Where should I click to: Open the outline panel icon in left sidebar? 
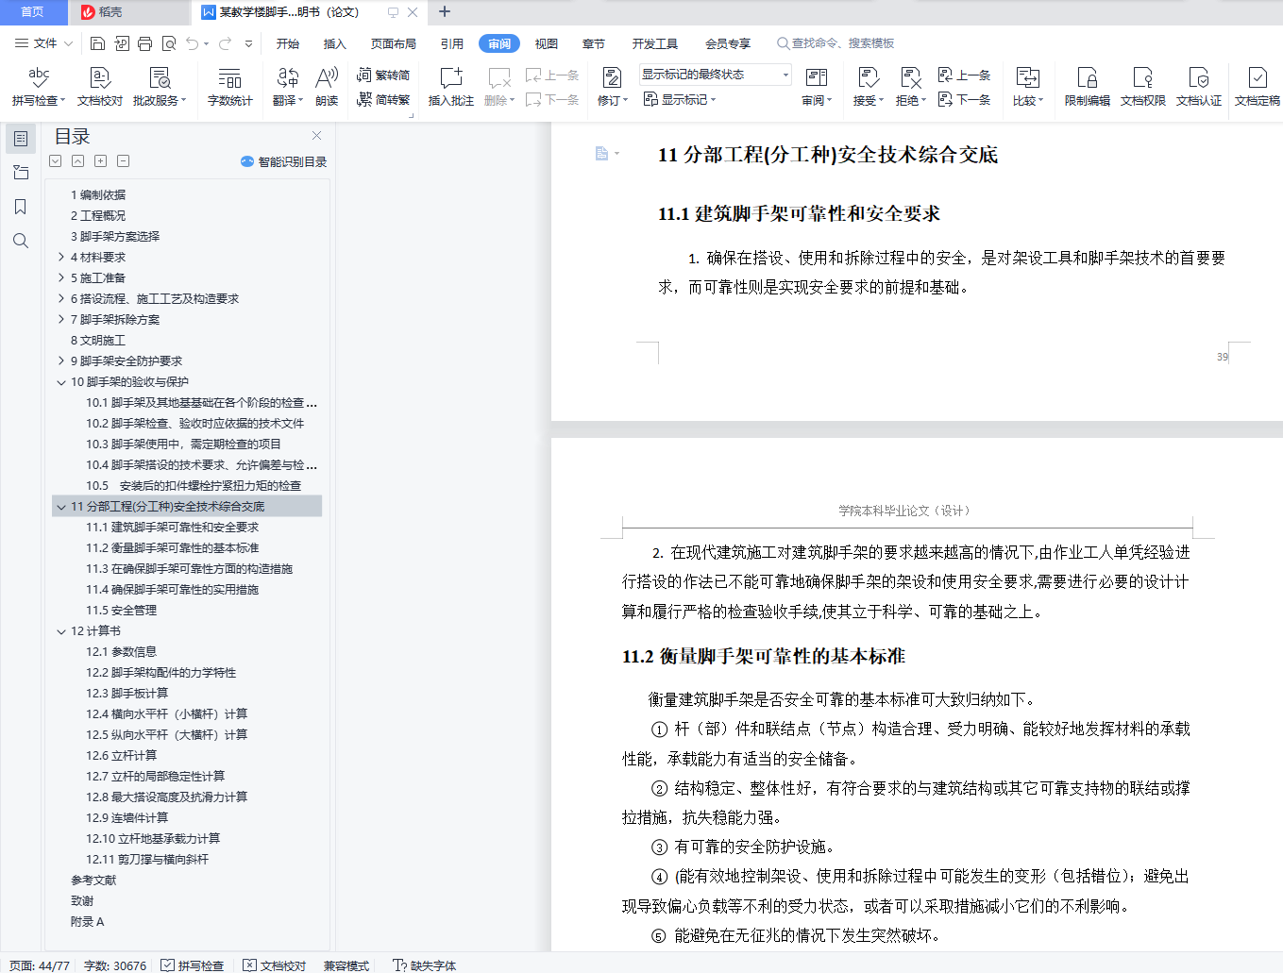tap(21, 139)
